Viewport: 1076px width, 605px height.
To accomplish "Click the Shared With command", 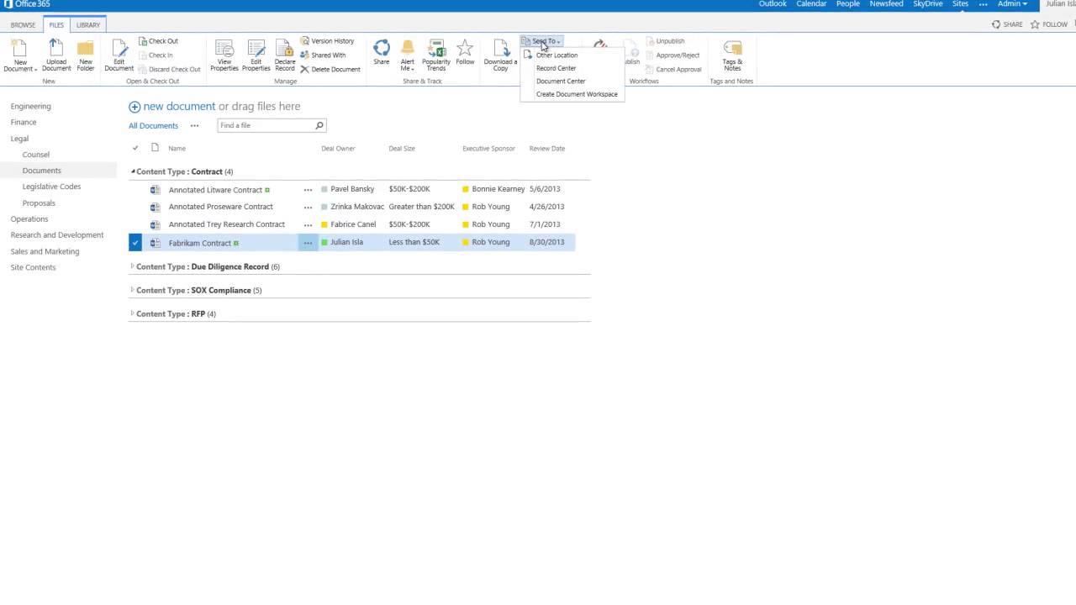I will [323, 55].
